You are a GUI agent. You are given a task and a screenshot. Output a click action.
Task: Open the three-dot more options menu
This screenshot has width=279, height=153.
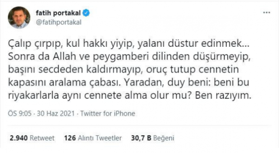(x=266, y=13)
